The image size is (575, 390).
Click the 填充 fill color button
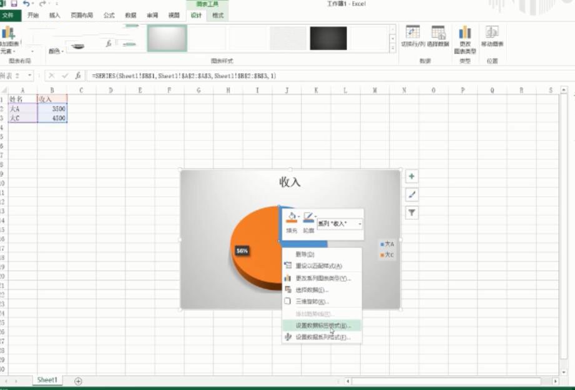coord(292,218)
